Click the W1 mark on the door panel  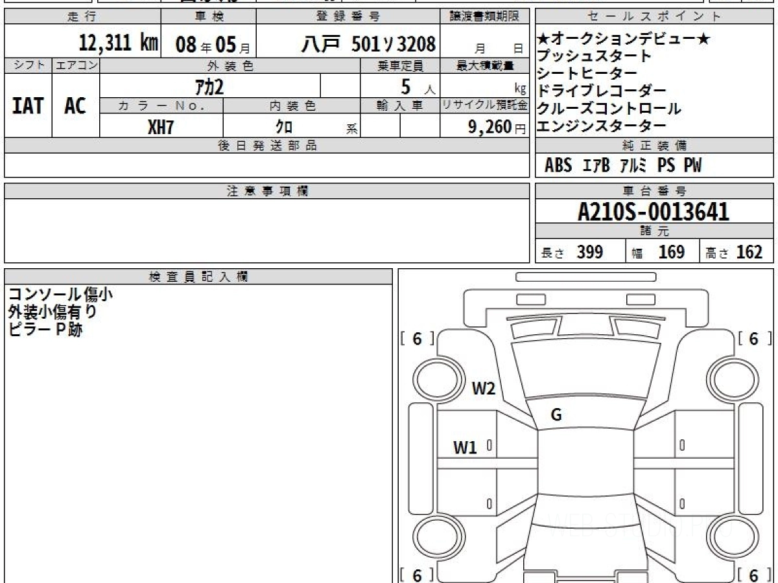(x=465, y=447)
